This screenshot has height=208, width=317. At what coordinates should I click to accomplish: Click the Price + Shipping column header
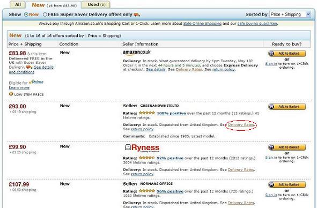point(25,44)
